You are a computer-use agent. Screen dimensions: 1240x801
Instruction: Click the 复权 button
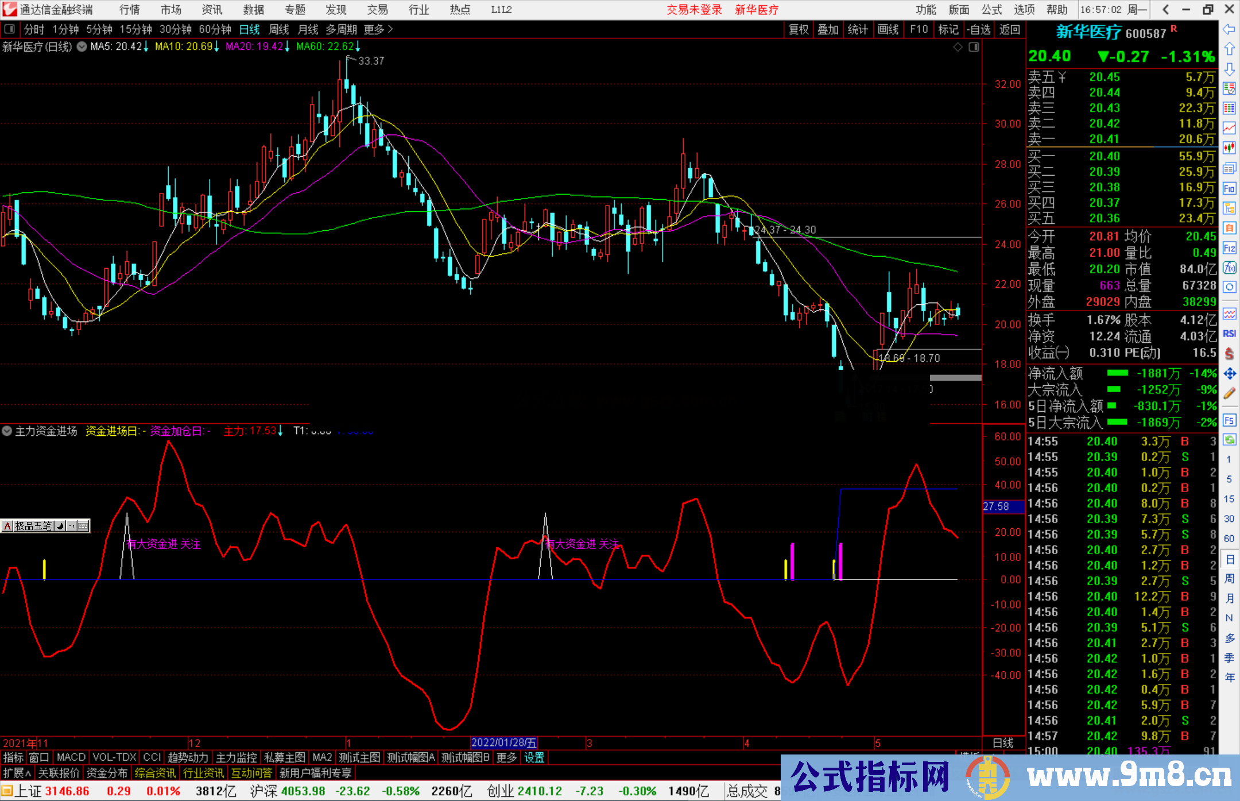(x=799, y=29)
